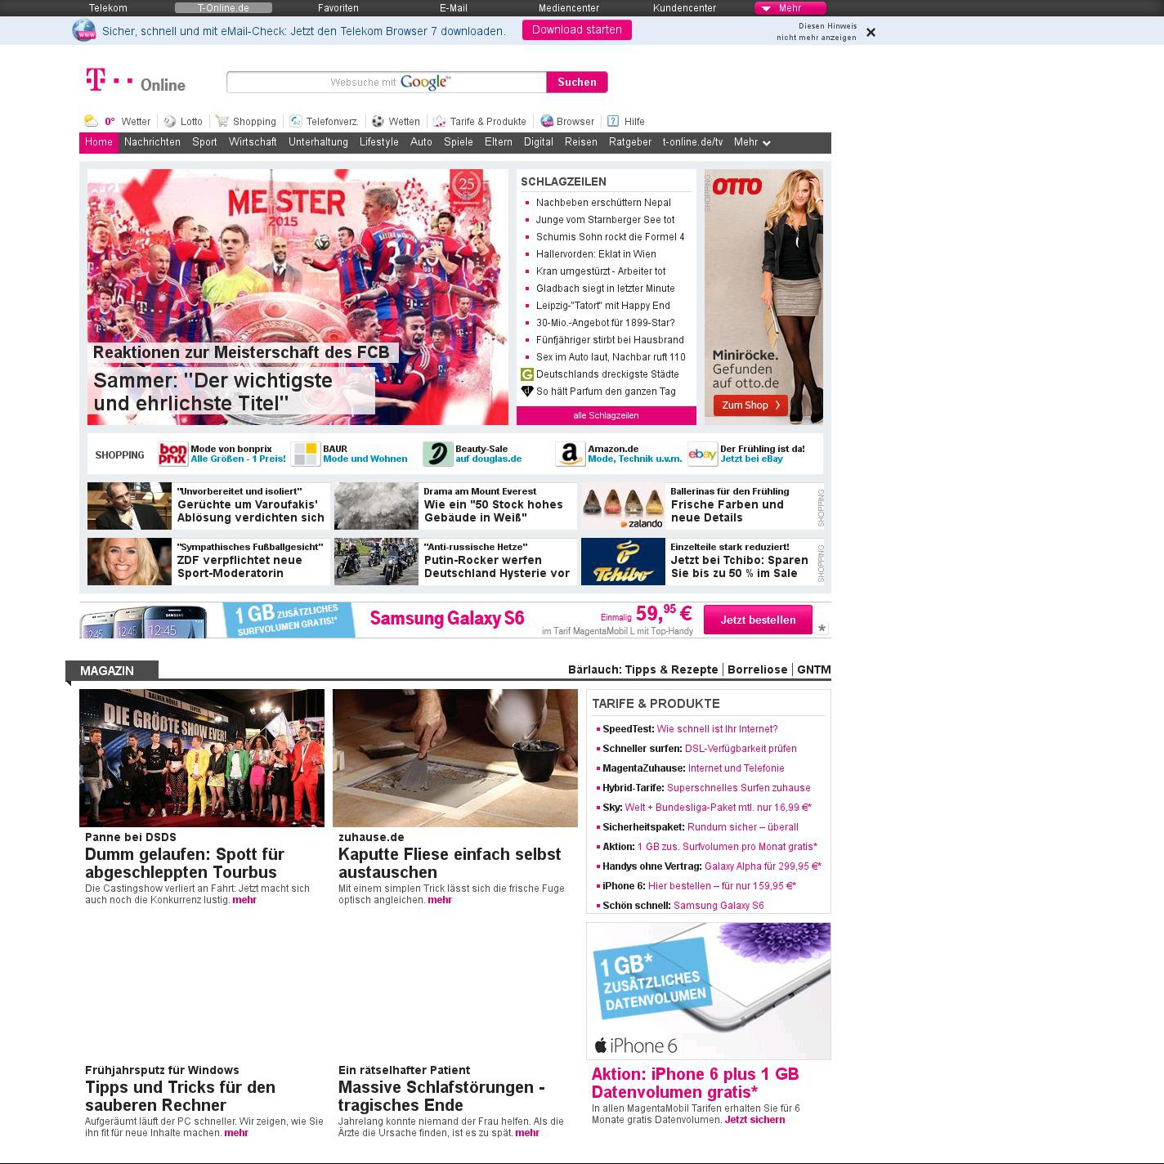Open Kundencenter in the top bar
The image size is (1164, 1164).
[x=684, y=8]
